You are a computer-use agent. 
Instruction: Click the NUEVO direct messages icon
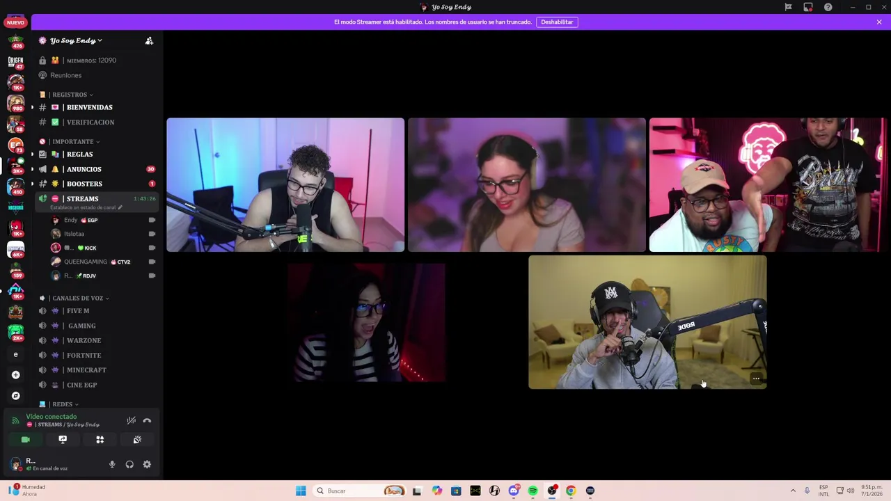[15, 22]
